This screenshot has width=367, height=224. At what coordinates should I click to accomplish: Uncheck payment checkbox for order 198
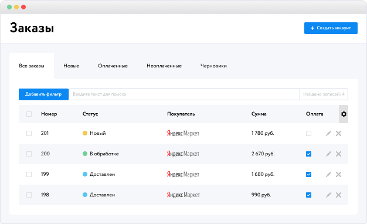tap(309, 195)
